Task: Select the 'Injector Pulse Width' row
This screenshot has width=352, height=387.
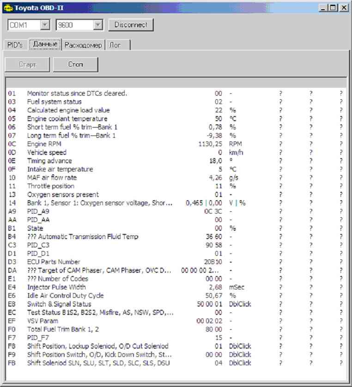Action: click(176, 287)
